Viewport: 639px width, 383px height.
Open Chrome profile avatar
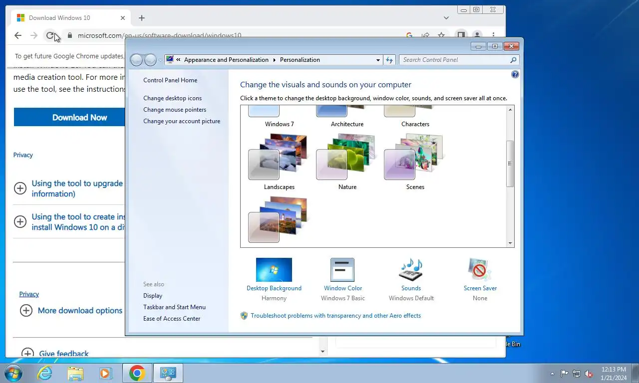point(477,35)
